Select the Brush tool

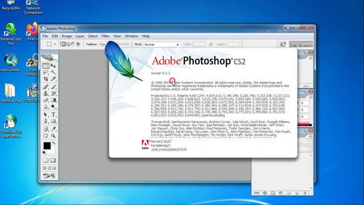(53, 87)
